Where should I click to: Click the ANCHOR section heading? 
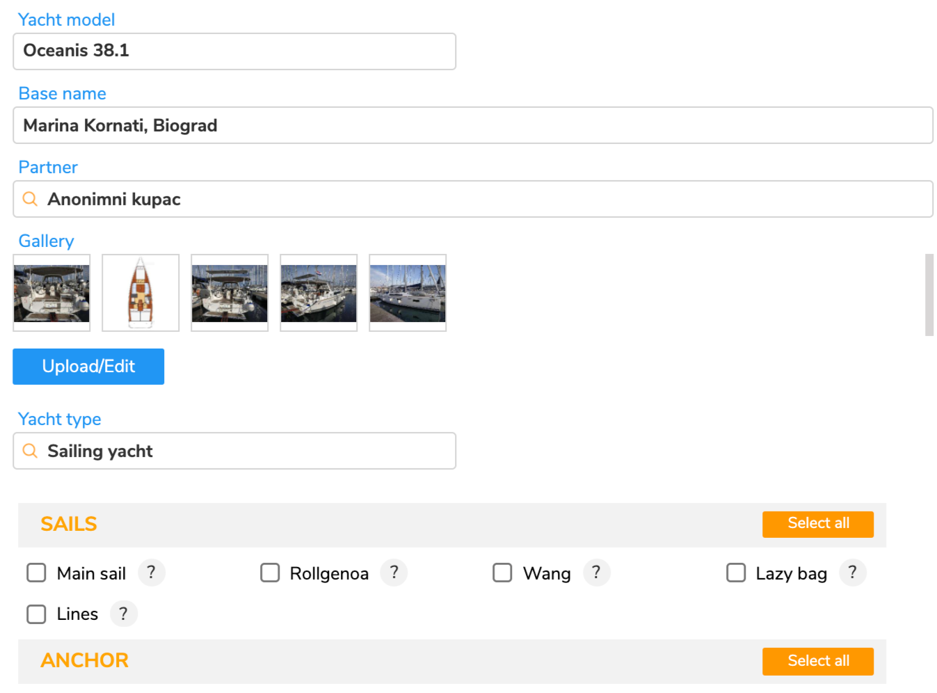click(x=84, y=660)
